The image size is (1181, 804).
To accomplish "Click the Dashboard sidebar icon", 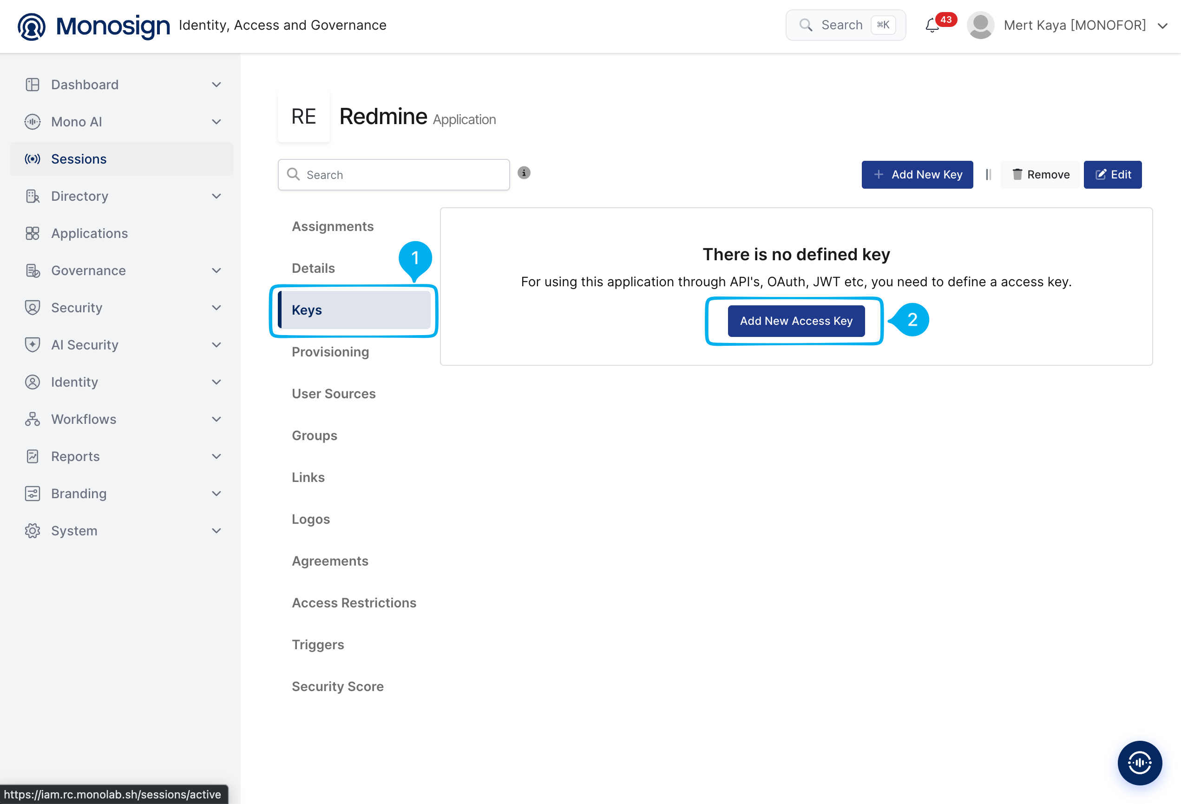I will tap(33, 85).
